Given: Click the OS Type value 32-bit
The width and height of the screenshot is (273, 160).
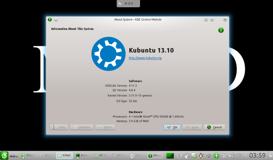Looking at the screenshot, I should tap(133, 101).
